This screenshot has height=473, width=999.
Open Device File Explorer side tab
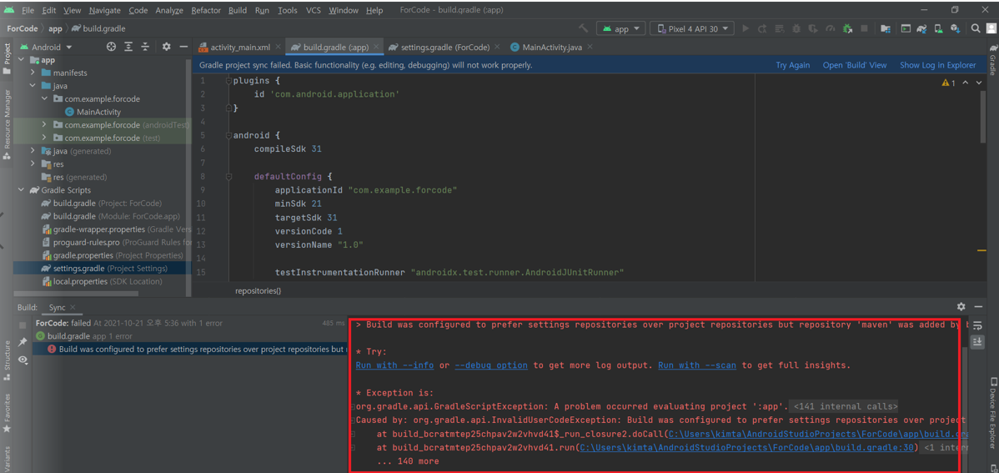(992, 412)
